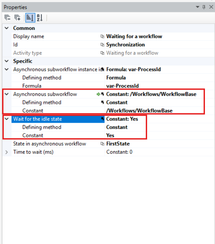The height and width of the screenshot is (244, 215).
Task: Expand the Time to wait (ms) property
Action: [x=7, y=152]
